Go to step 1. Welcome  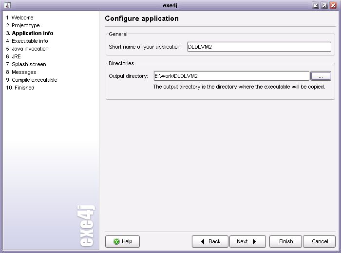(x=20, y=18)
